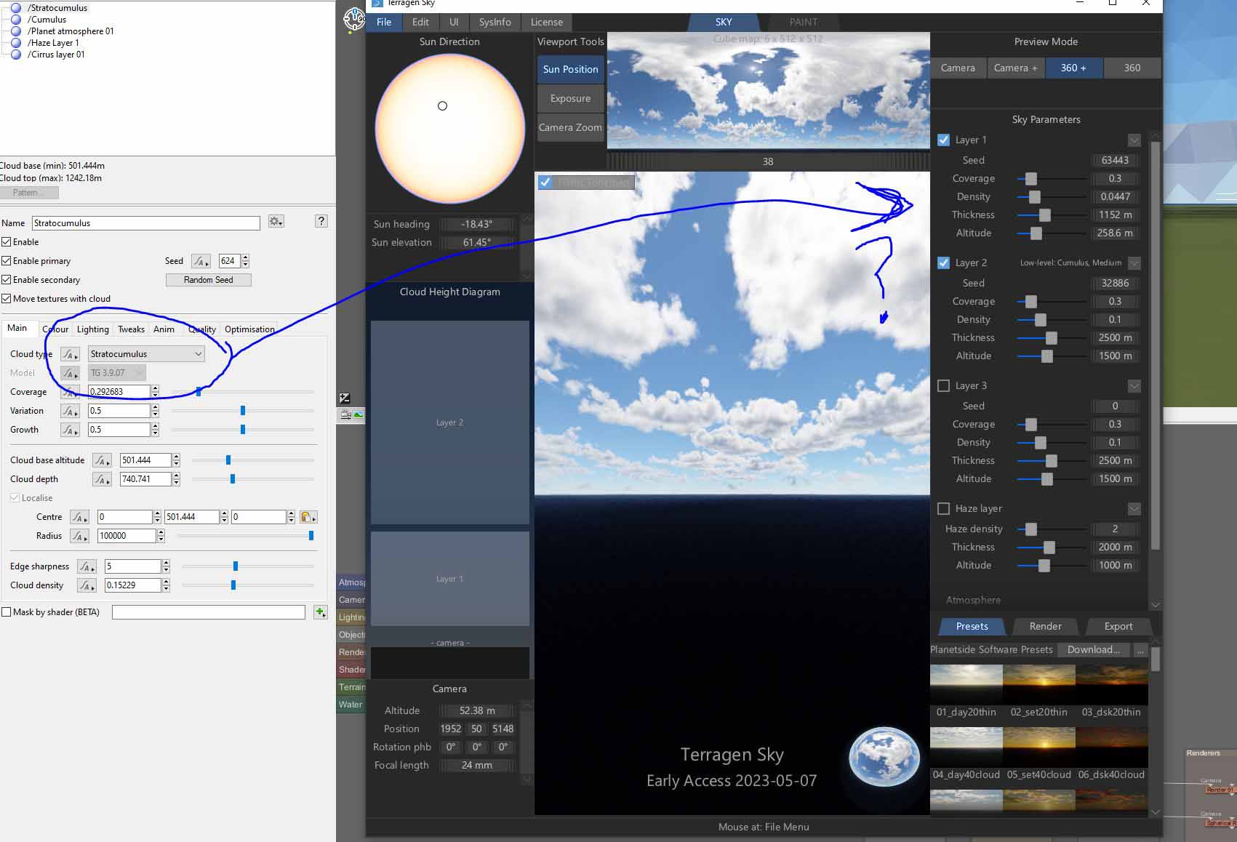Switch preview mode to Camera +

click(1016, 68)
